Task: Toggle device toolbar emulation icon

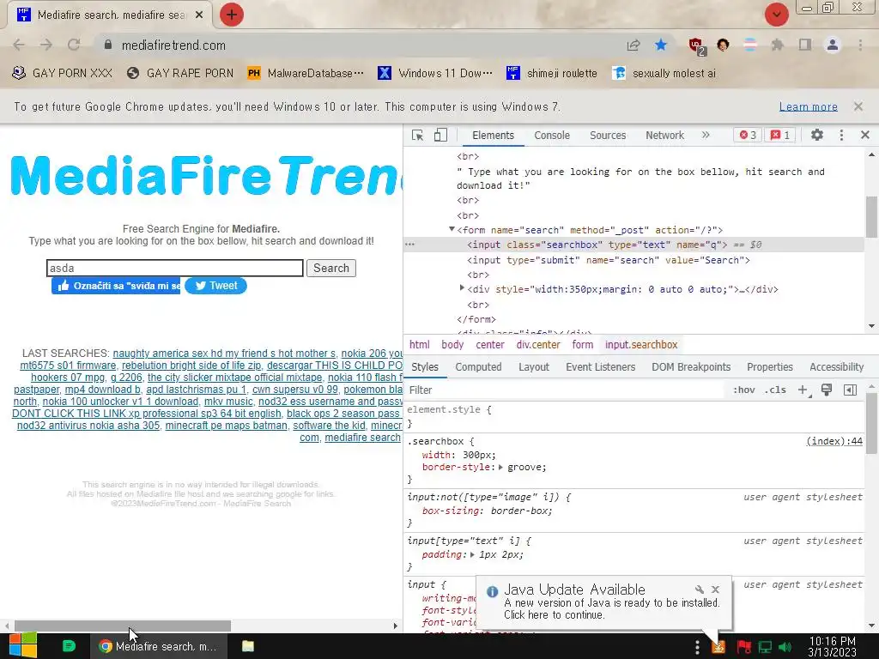Action: (x=440, y=135)
